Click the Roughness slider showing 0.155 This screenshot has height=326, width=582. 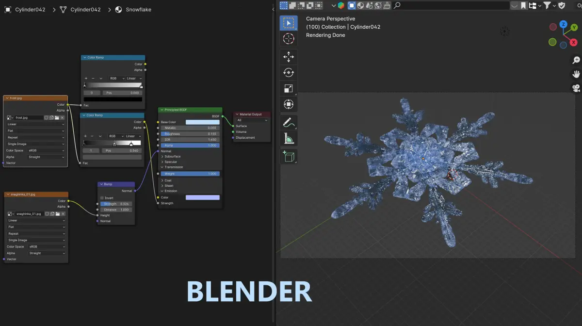coord(190,134)
